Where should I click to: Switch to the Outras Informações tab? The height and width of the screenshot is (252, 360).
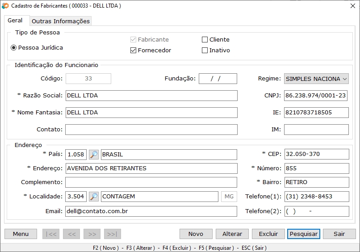(61, 21)
